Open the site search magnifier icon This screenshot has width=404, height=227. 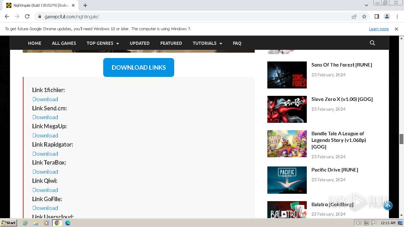click(x=372, y=43)
